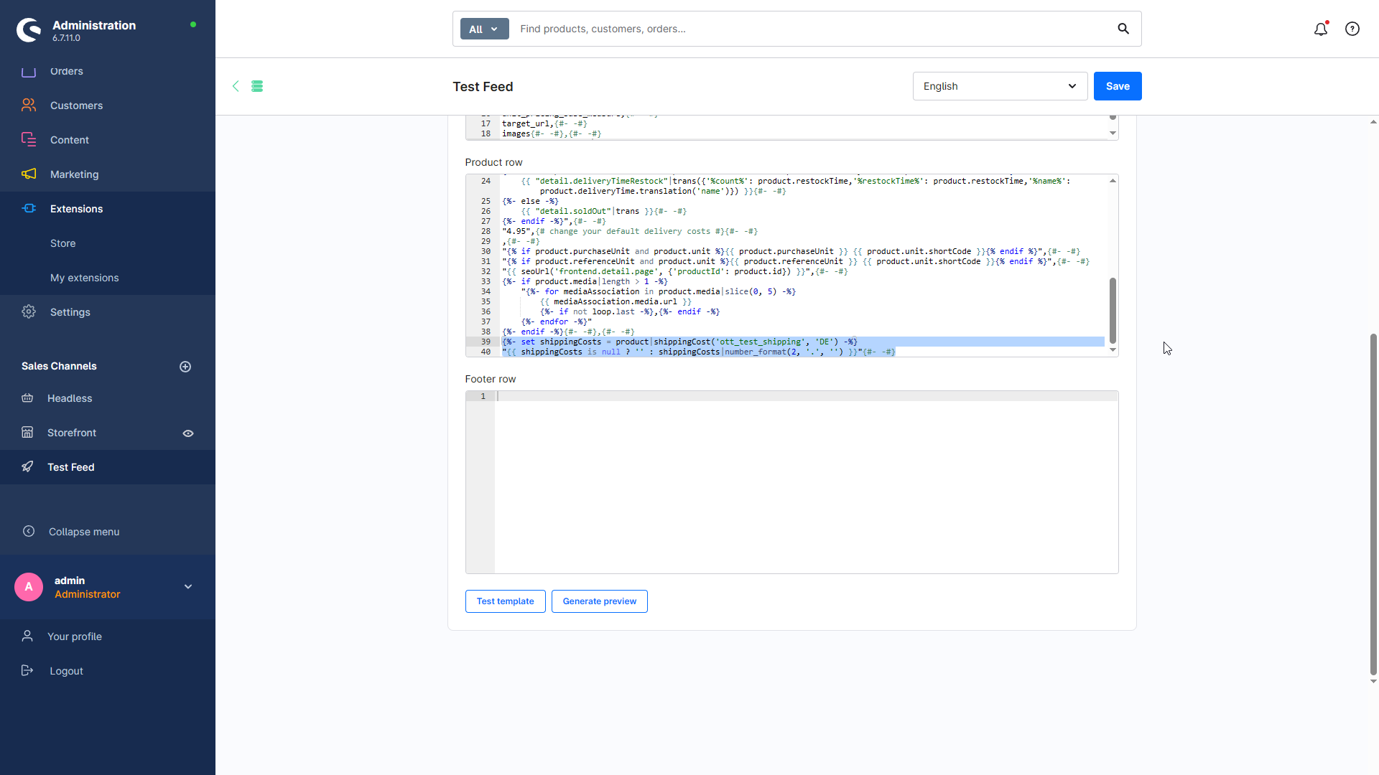Click the Collapse menu arrow icon

click(29, 532)
